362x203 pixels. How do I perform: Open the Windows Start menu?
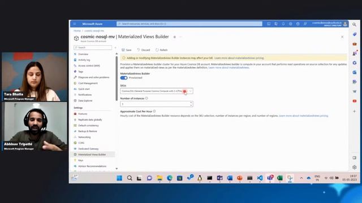(x=119, y=178)
